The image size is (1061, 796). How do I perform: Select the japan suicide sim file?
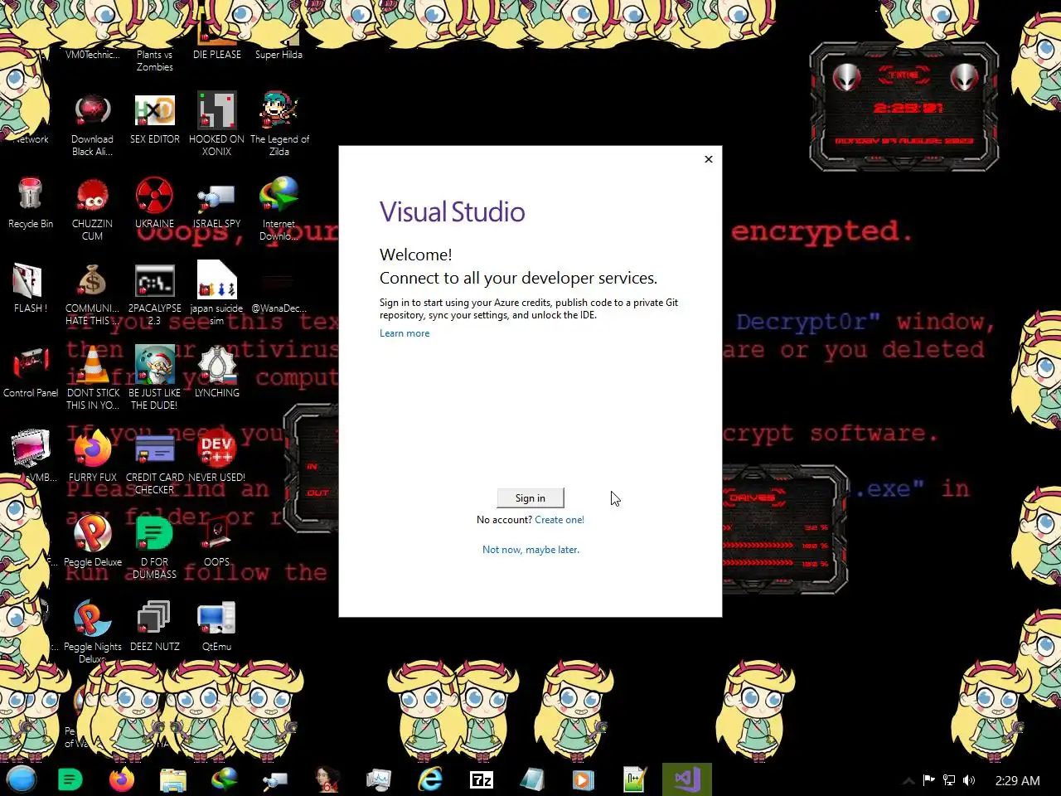pos(216,294)
